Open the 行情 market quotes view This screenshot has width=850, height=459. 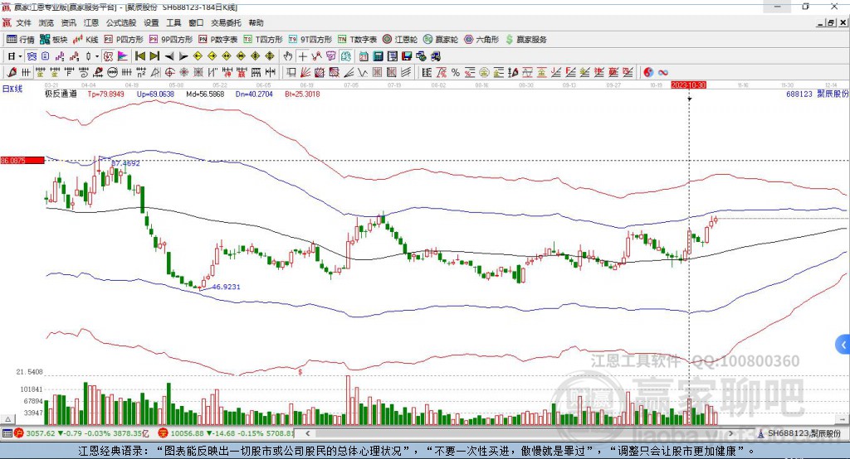(x=20, y=40)
